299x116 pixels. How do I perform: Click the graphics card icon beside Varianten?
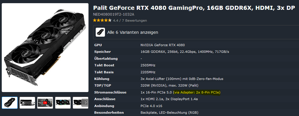coord(100,32)
